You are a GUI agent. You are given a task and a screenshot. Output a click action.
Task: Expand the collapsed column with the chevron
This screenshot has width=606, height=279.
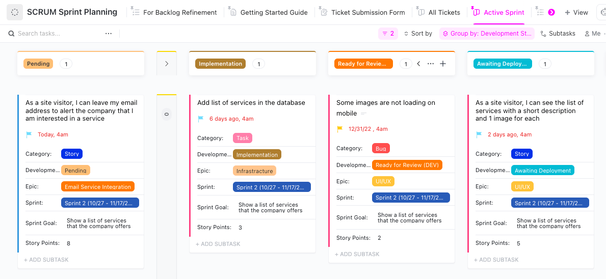click(x=166, y=64)
